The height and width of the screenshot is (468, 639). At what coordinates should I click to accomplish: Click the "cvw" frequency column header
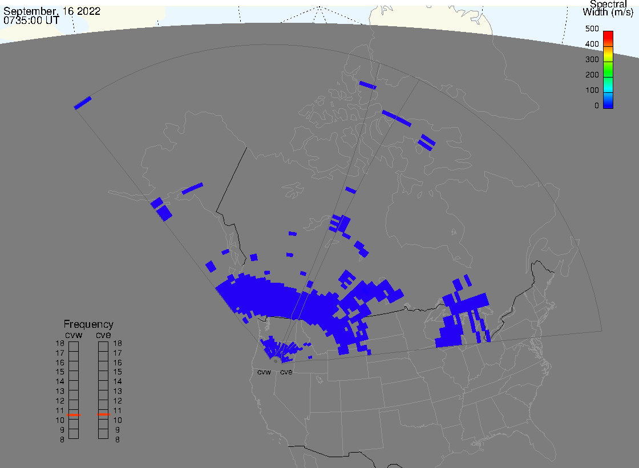coord(74,335)
